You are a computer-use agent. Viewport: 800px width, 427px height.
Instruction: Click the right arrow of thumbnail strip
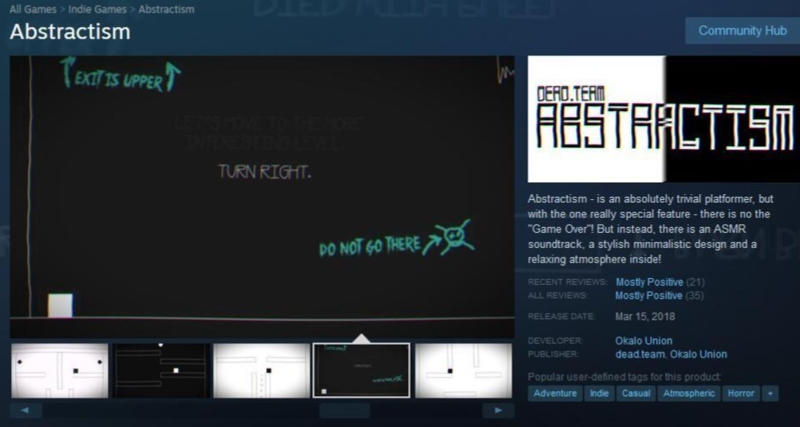coord(498,410)
